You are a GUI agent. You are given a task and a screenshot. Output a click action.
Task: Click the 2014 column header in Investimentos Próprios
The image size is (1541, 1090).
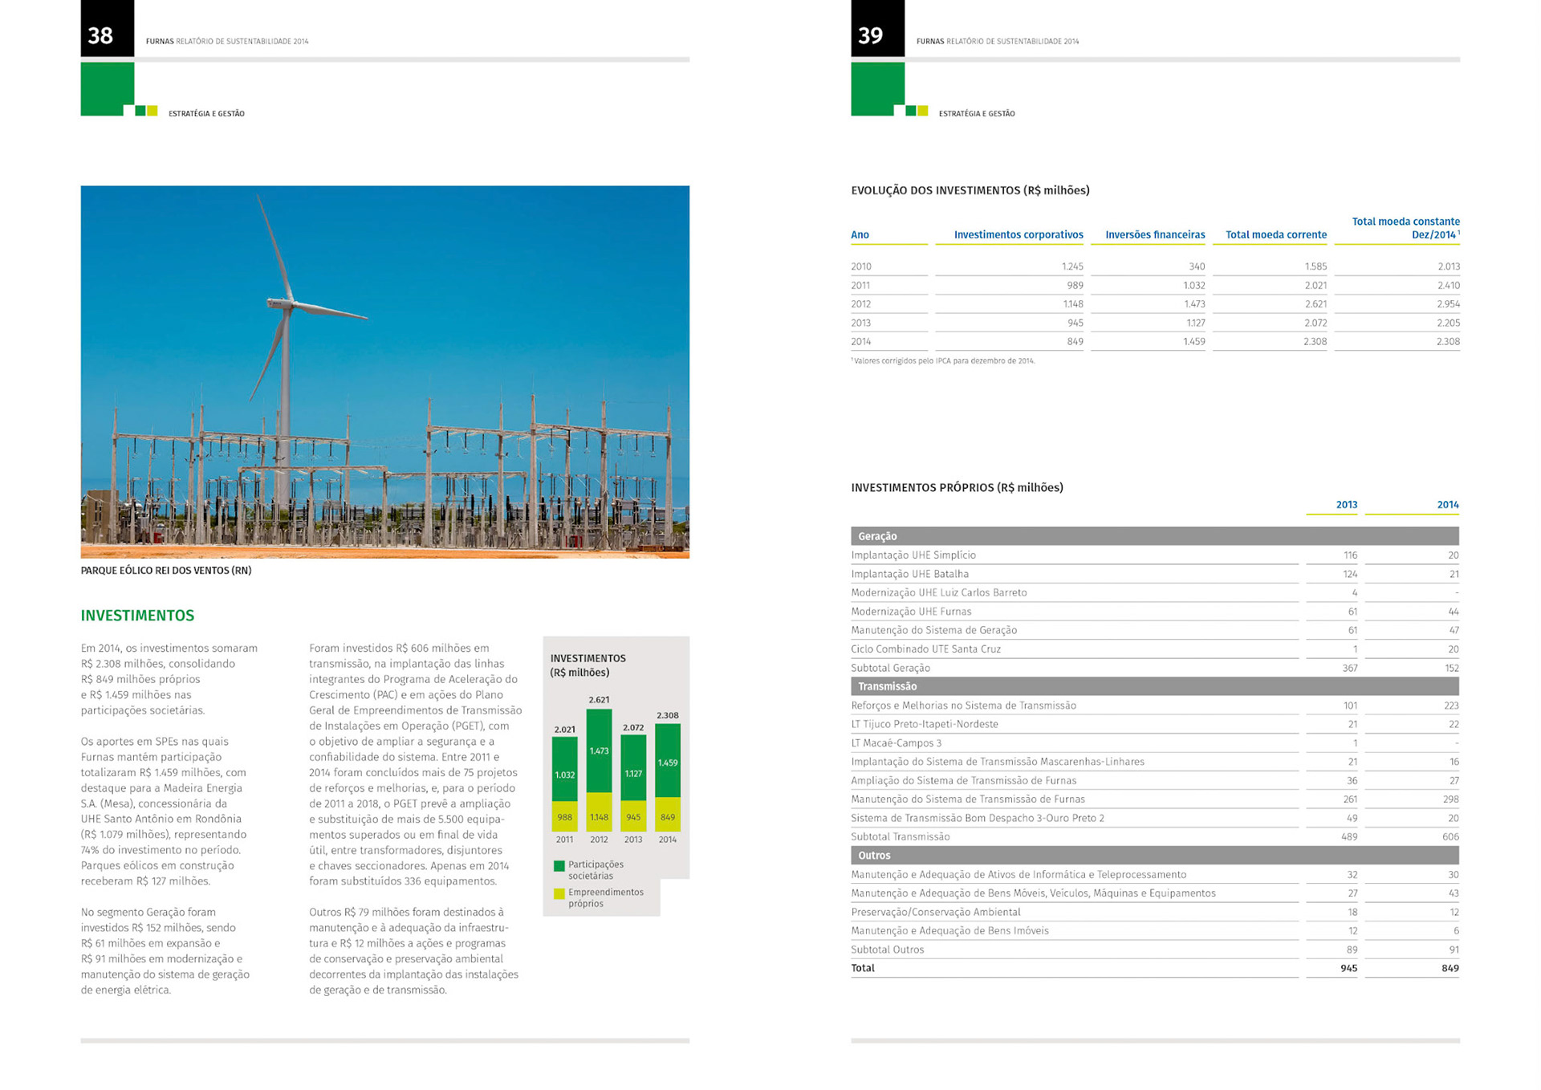[x=1447, y=505]
